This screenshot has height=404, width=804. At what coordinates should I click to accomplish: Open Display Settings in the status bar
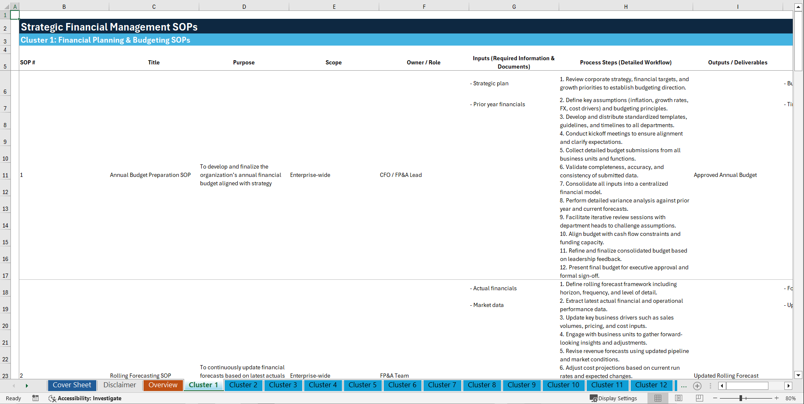[614, 398]
